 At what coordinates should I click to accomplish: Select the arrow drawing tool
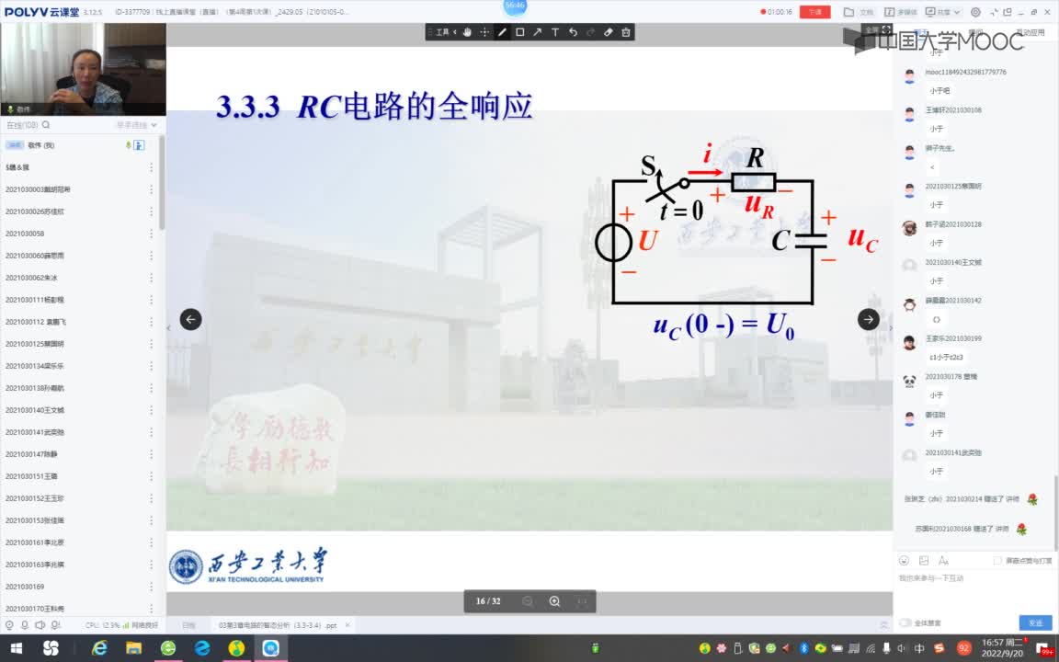click(x=537, y=32)
